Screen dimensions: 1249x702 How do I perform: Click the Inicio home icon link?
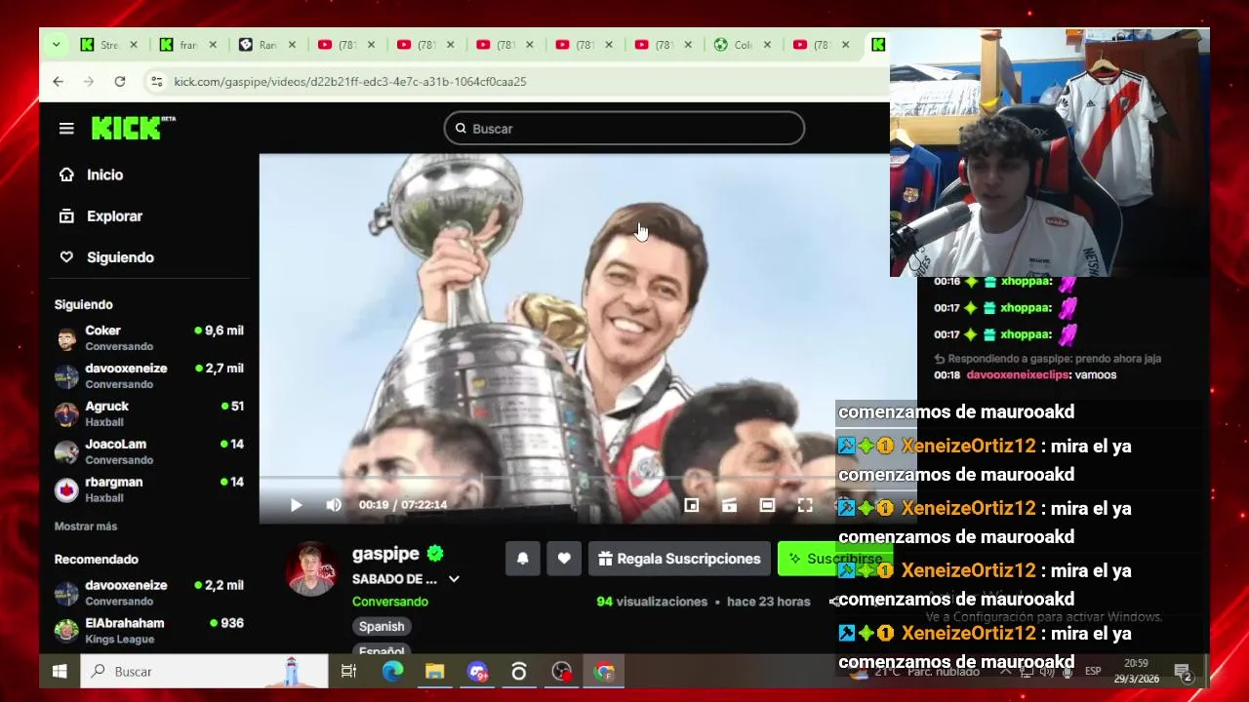click(91, 175)
